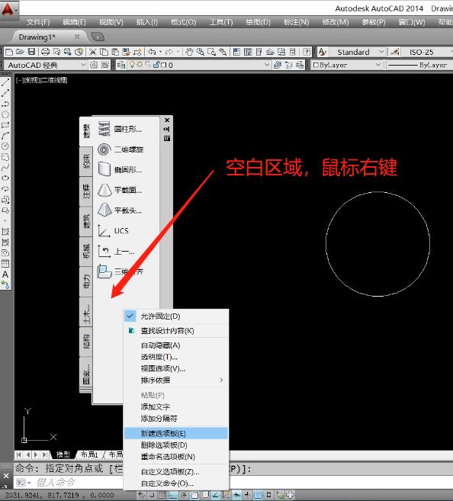The height and width of the screenshot is (501, 453).
Task: Activate the Pan hand tool
Action: (189, 52)
